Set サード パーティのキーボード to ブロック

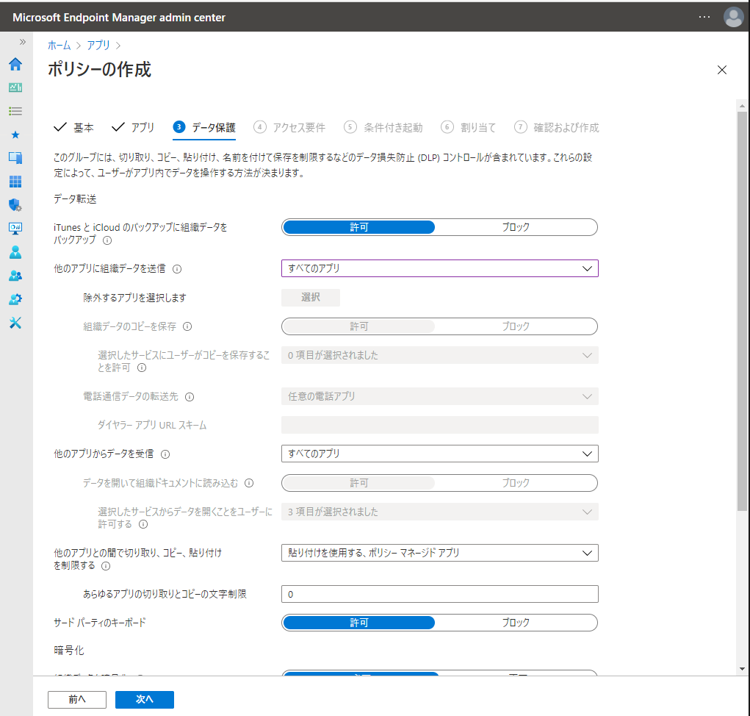tap(516, 623)
